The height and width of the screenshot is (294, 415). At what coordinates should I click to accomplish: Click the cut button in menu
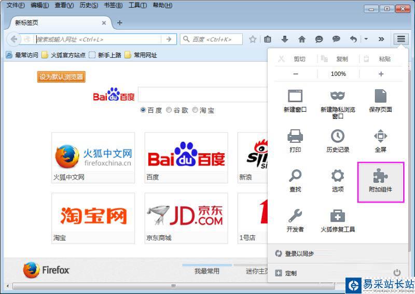point(295,59)
